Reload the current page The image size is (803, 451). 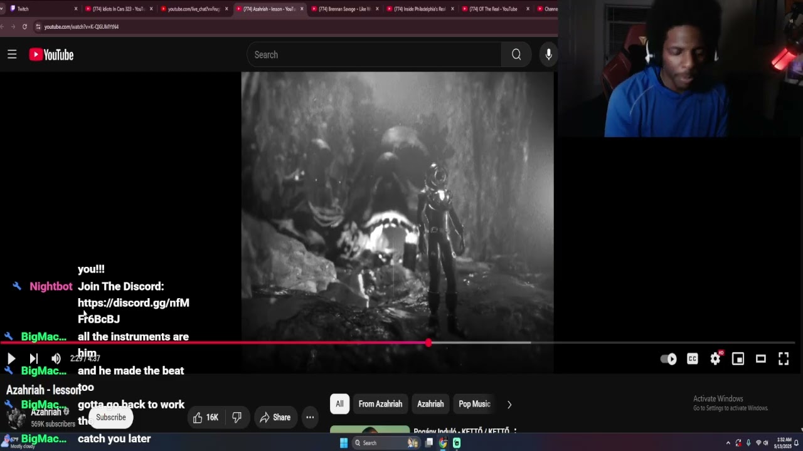click(x=24, y=26)
